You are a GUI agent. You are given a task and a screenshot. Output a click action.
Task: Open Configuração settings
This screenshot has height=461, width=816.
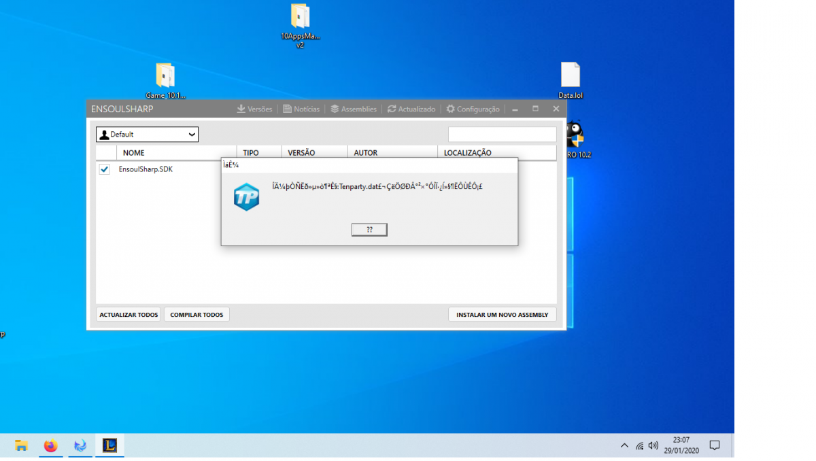pos(473,109)
